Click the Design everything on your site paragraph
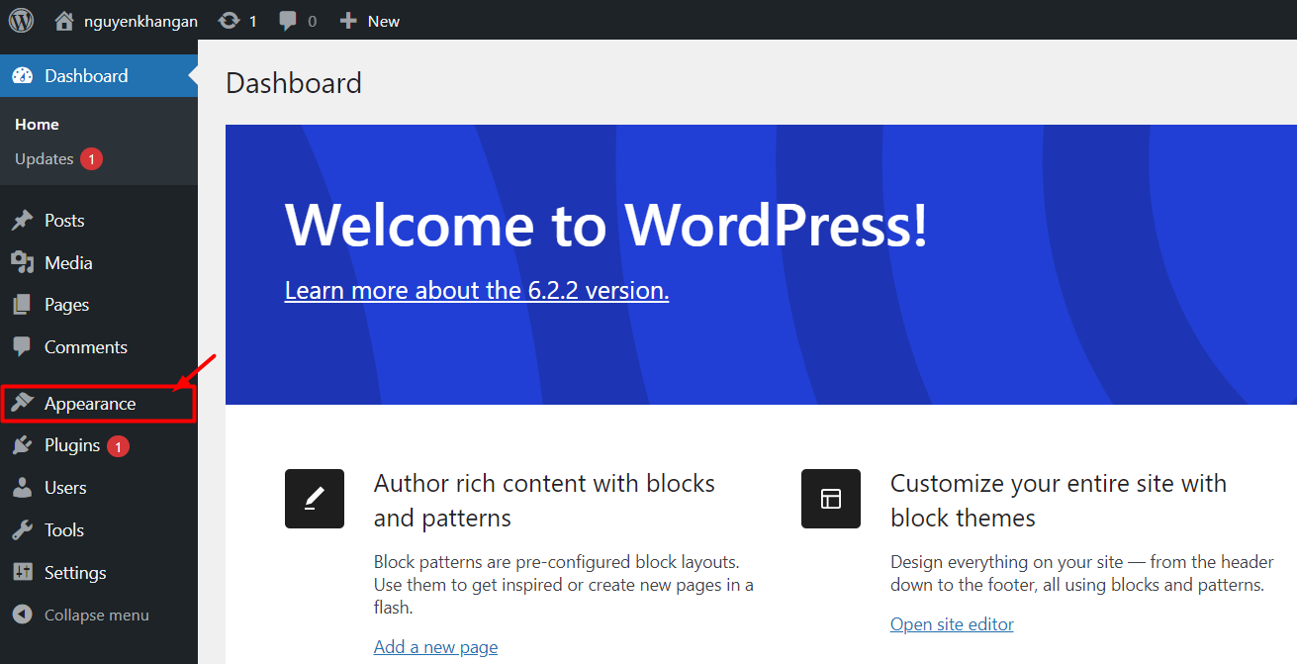The image size is (1297, 664). 1082,574
